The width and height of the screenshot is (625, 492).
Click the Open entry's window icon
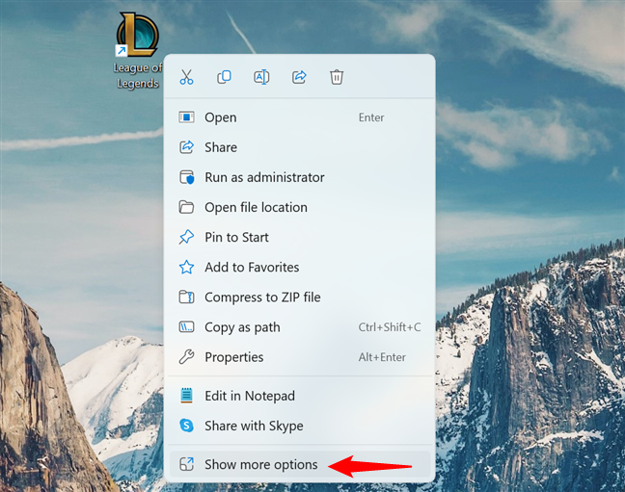pos(186,117)
